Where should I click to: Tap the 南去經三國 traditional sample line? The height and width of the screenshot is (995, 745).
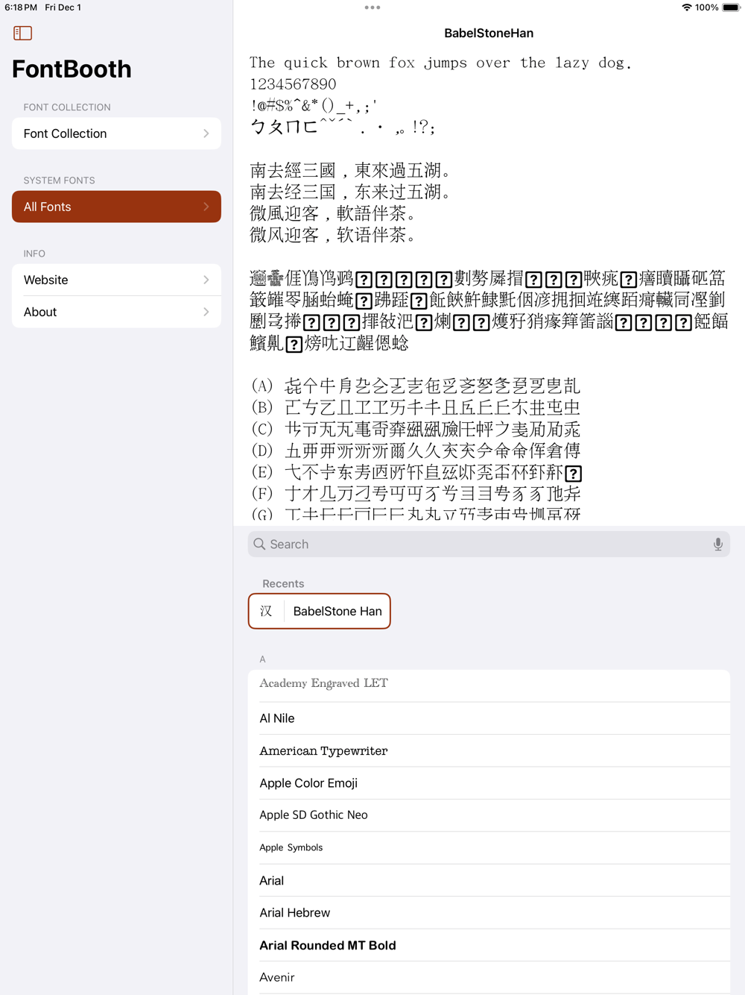tap(350, 171)
